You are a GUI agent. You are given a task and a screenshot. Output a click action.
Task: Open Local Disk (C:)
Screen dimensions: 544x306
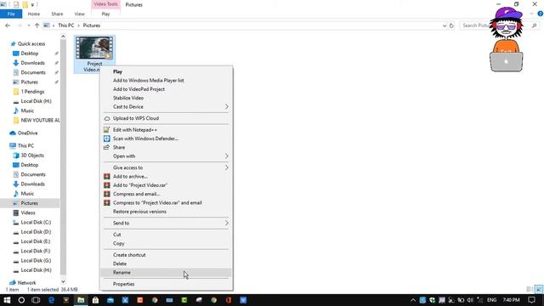tap(36, 223)
